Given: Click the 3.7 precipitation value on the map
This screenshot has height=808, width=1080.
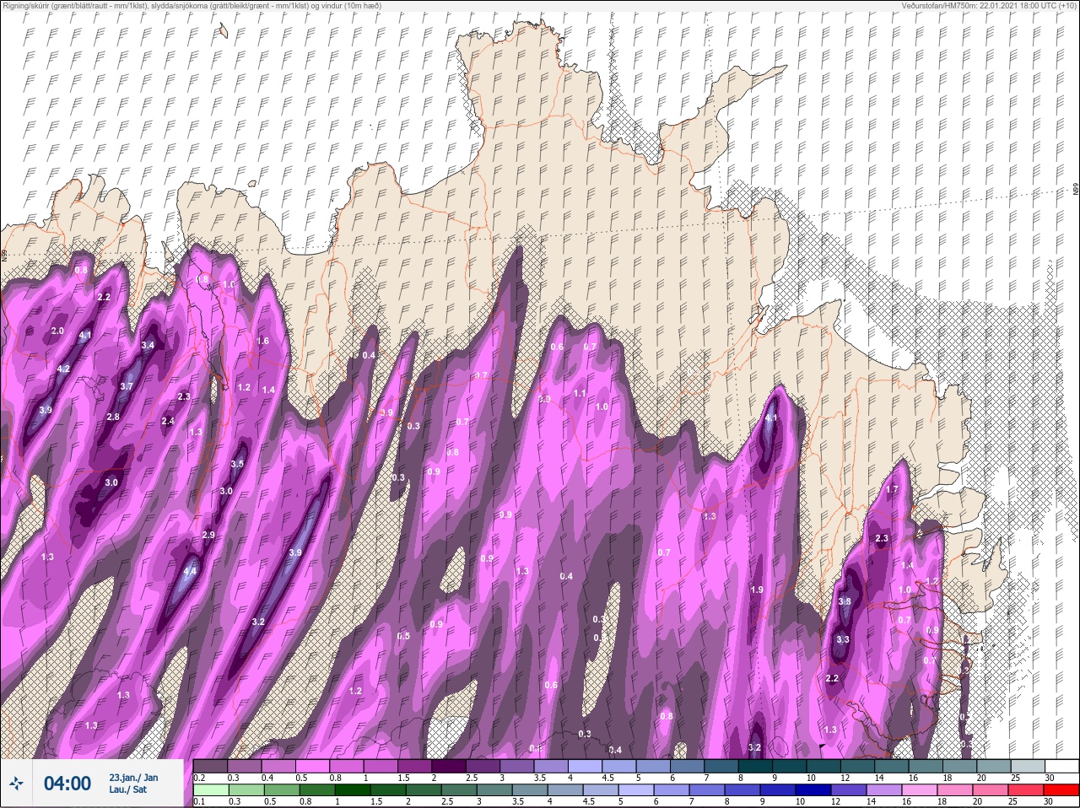Looking at the screenshot, I should 127,386.
